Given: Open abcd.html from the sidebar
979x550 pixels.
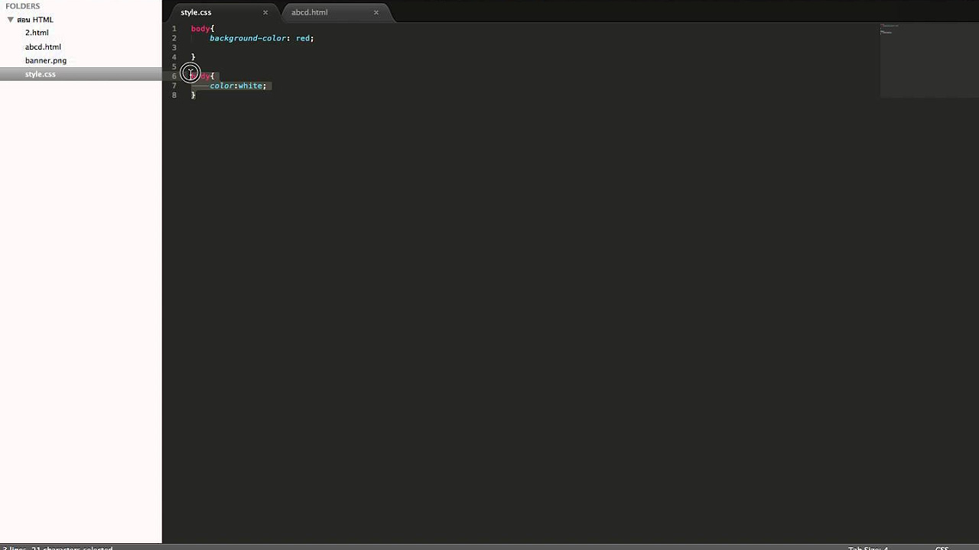Looking at the screenshot, I should point(43,47).
